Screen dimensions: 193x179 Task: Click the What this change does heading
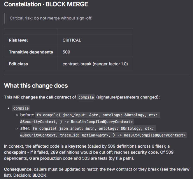(x=36, y=85)
